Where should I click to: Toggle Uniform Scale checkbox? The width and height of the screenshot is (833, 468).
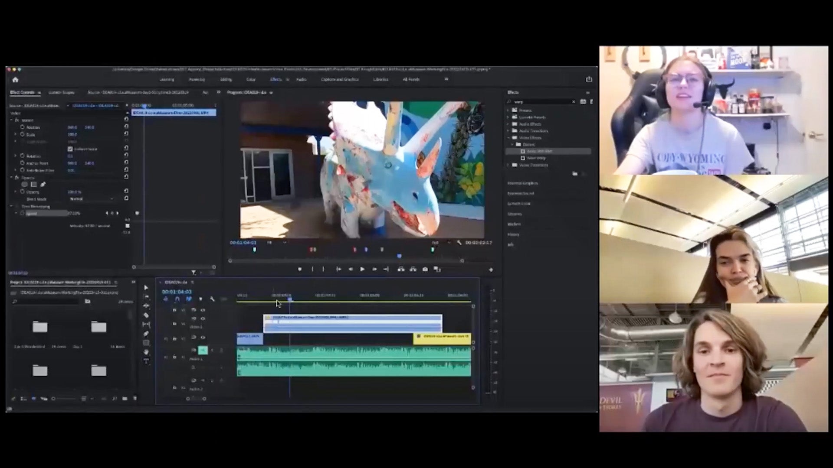click(x=70, y=149)
